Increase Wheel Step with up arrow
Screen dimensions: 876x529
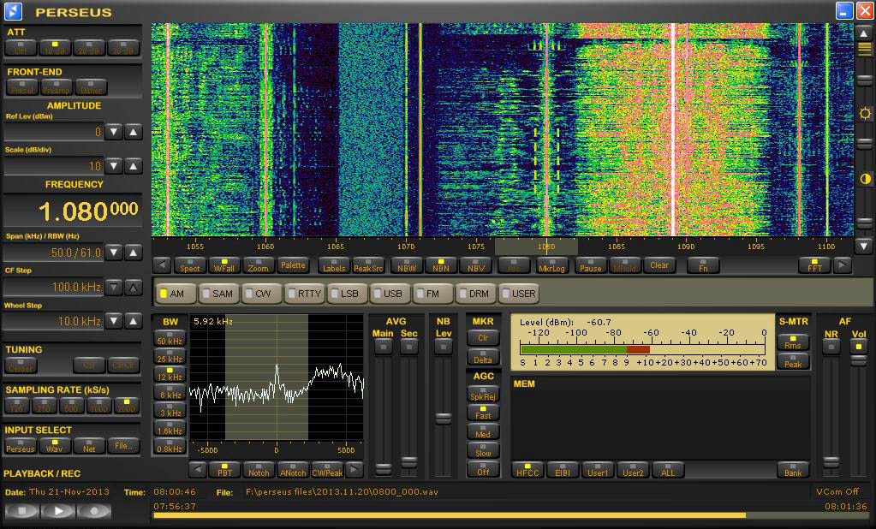click(x=134, y=321)
